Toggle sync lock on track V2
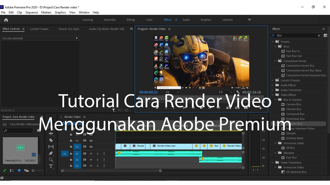The height and width of the screenshot is (185, 330). tap(84, 141)
